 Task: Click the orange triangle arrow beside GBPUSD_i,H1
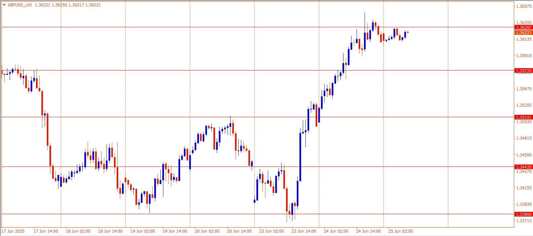(x=4, y=5)
